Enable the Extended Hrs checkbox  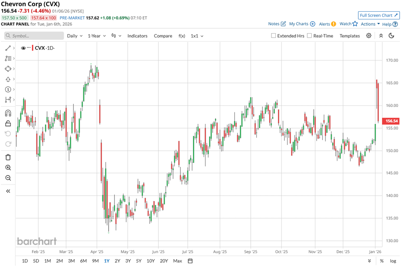pyautogui.click(x=274, y=36)
